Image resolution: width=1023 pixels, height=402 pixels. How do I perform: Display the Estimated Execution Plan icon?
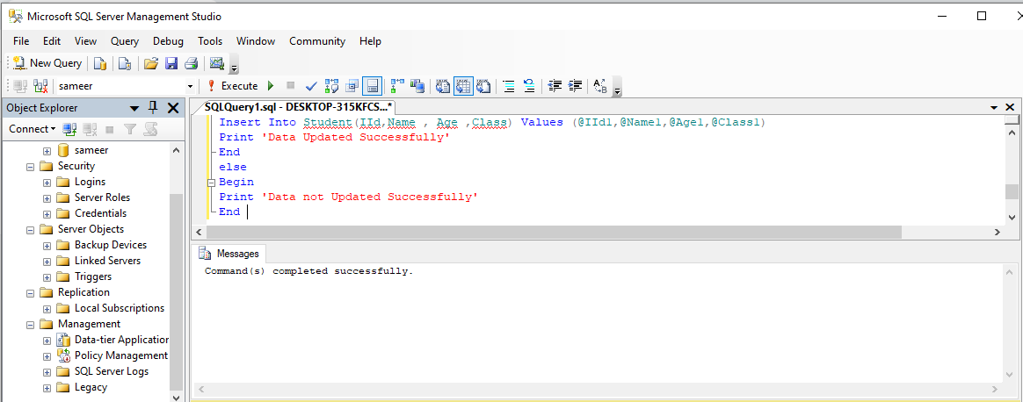click(331, 86)
